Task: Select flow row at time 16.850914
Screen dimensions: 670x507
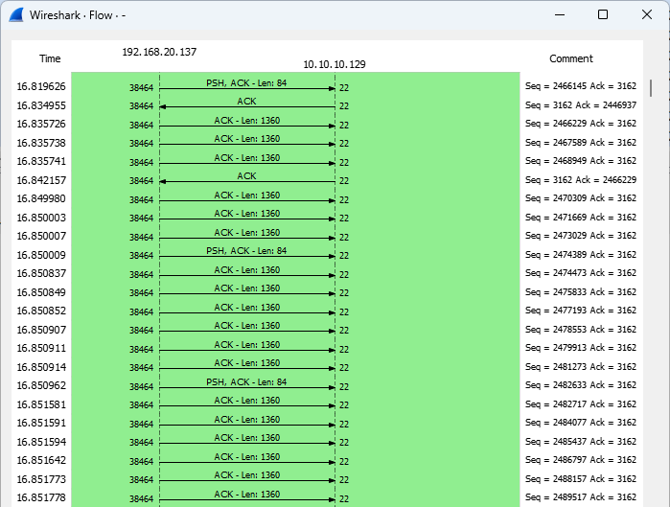Action: click(x=327, y=367)
